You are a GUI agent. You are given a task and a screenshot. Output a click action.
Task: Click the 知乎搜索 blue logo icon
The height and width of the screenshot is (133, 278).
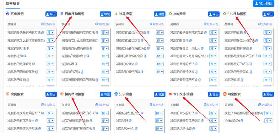click(x=116, y=94)
